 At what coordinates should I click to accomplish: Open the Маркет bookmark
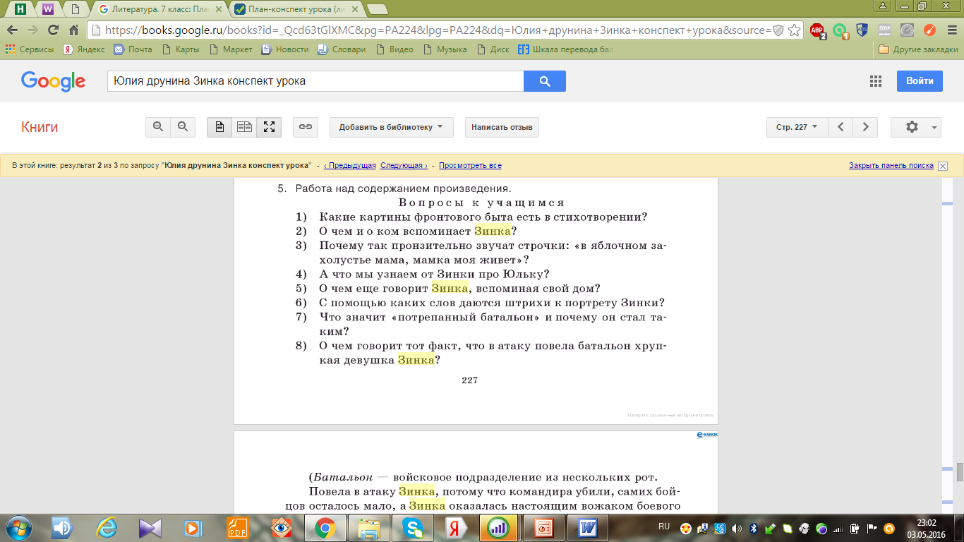tap(230, 49)
